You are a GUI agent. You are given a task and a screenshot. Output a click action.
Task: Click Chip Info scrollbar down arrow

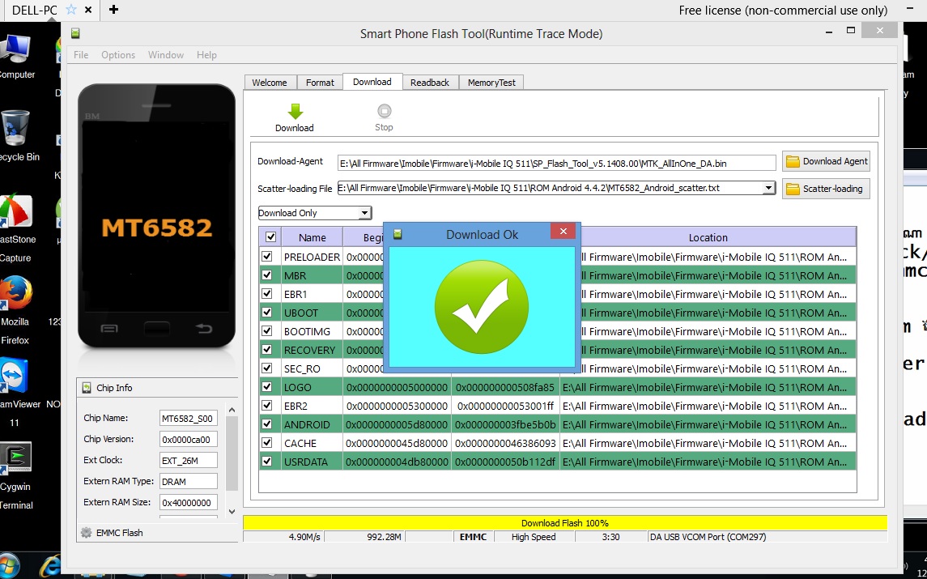pyautogui.click(x=232, y=512)
